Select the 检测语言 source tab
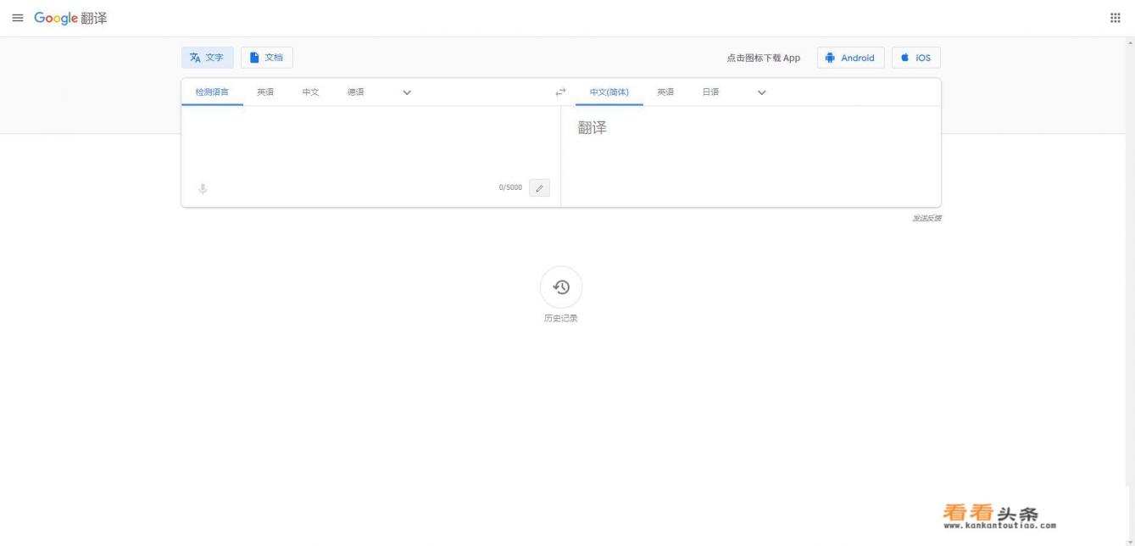This screenshot has width=1135, height=546. point(212,92)
